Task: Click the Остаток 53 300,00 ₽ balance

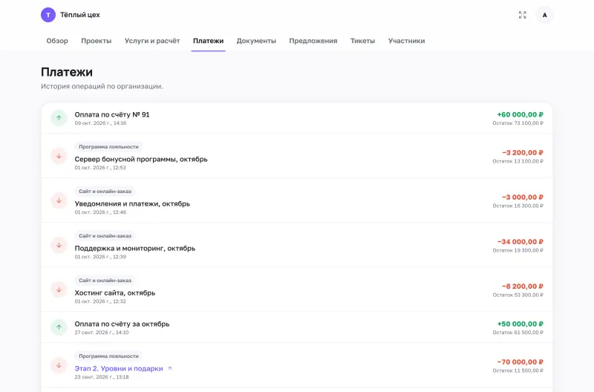Action: tap(518, 295)
